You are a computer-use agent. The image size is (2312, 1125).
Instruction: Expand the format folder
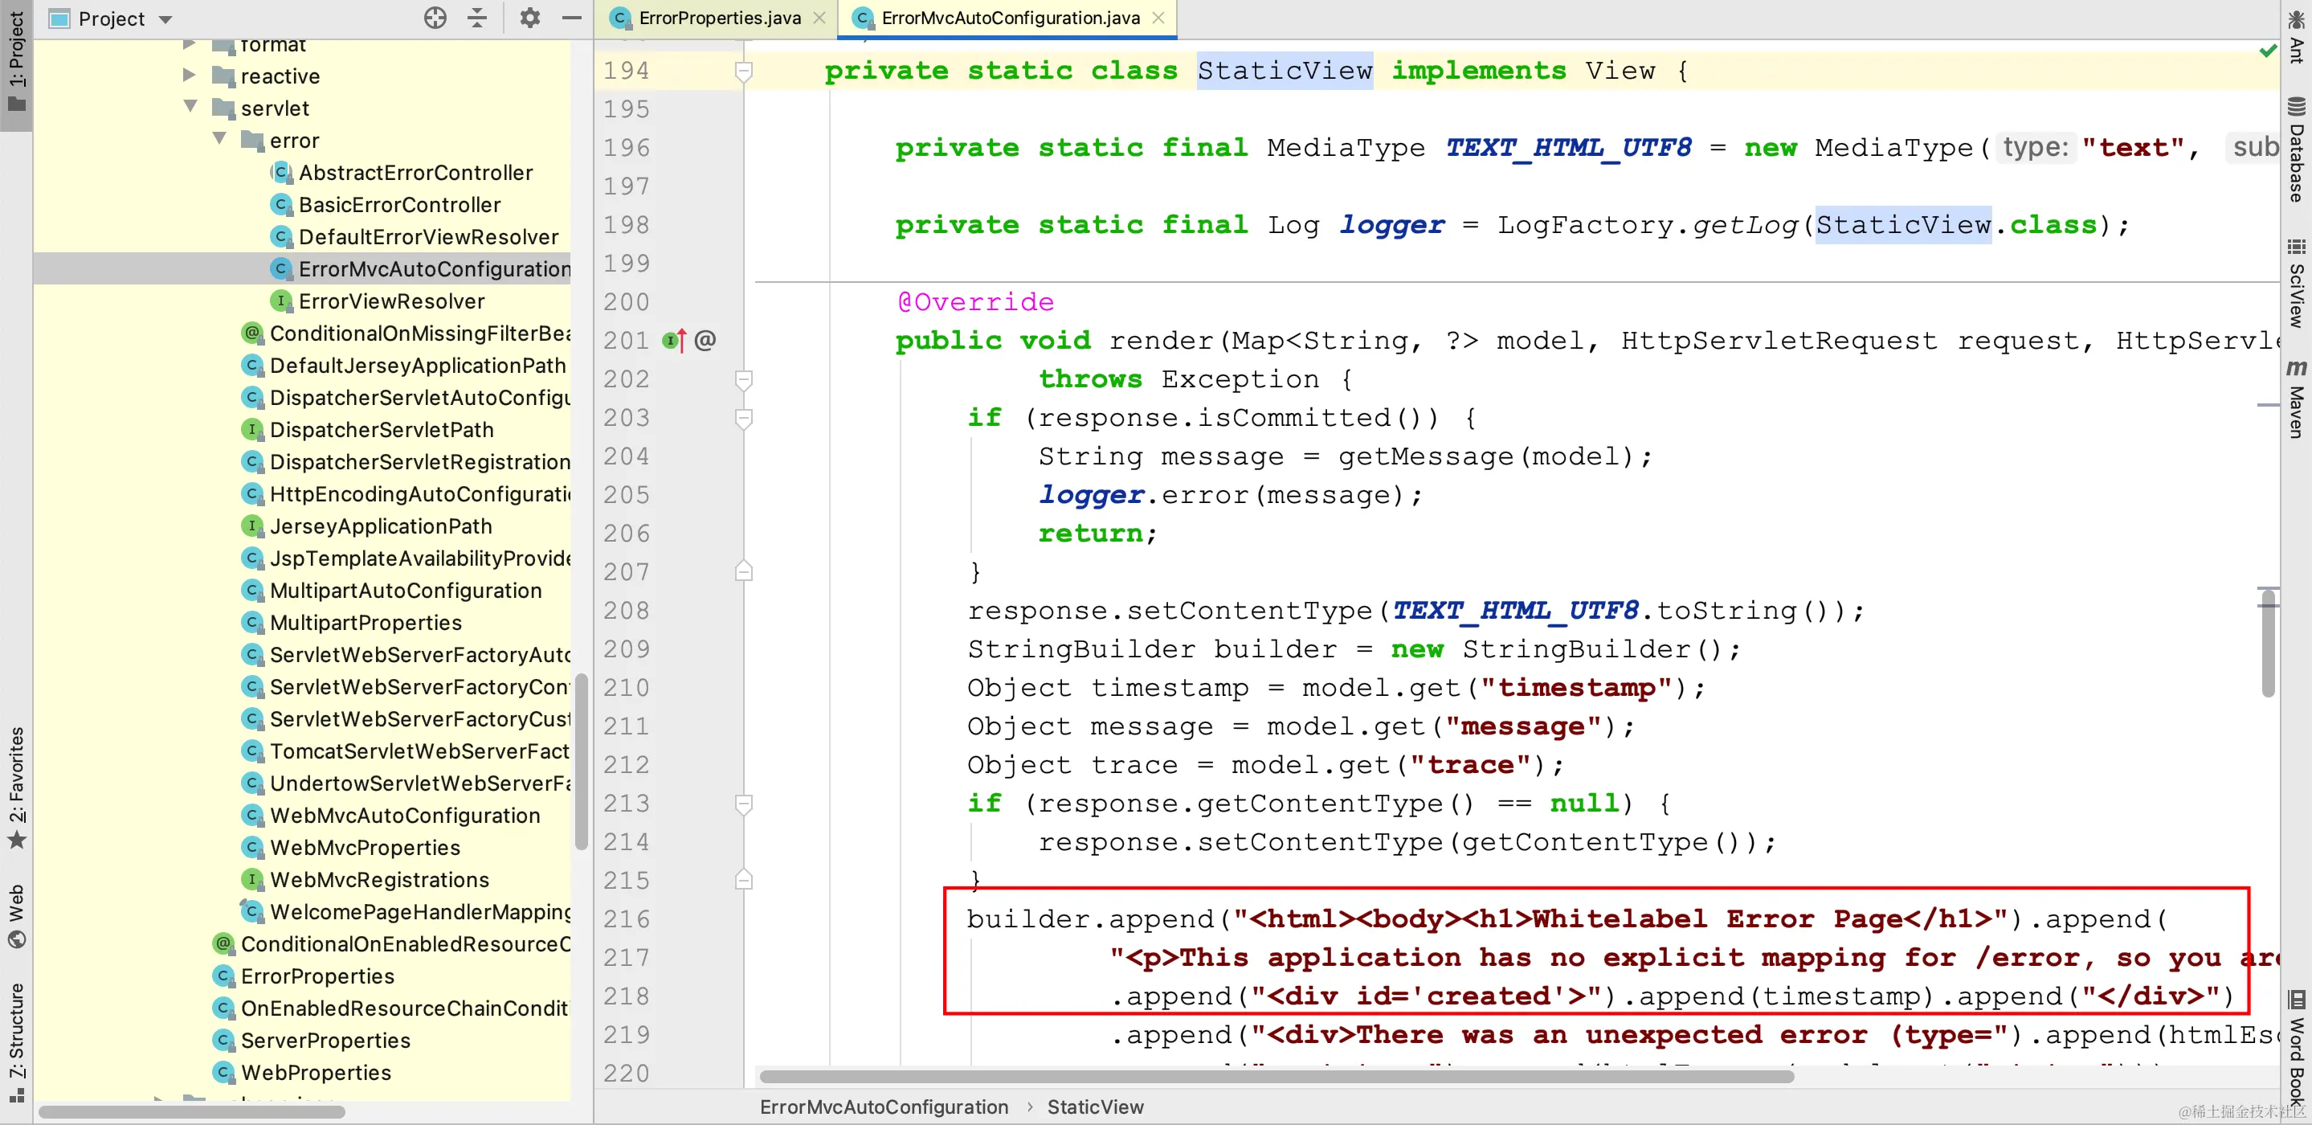pos(190,44)
